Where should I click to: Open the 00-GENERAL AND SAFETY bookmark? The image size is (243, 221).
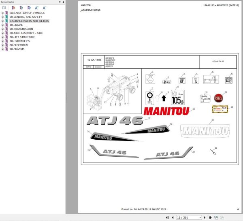coord(26,17)
